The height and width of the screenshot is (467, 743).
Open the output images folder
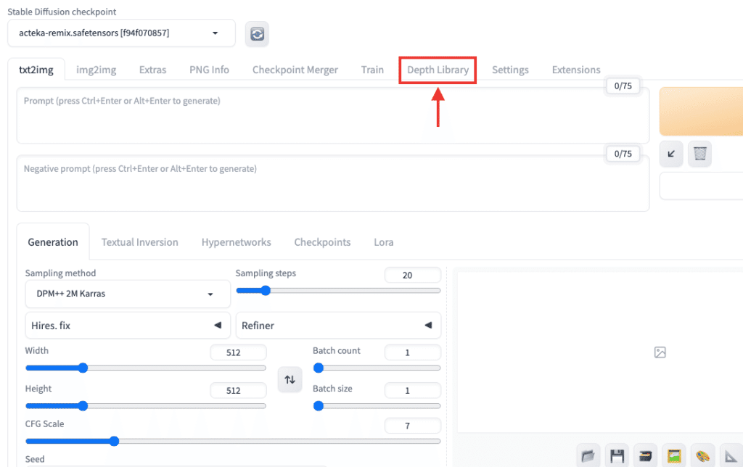click(588, 456)
